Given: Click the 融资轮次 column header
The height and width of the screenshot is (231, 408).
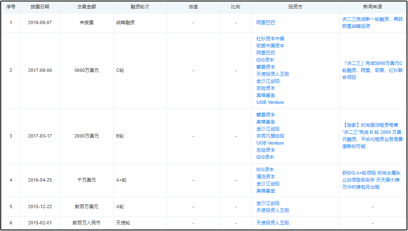Looking at the screenshot, I should click(x=140, y=7).
